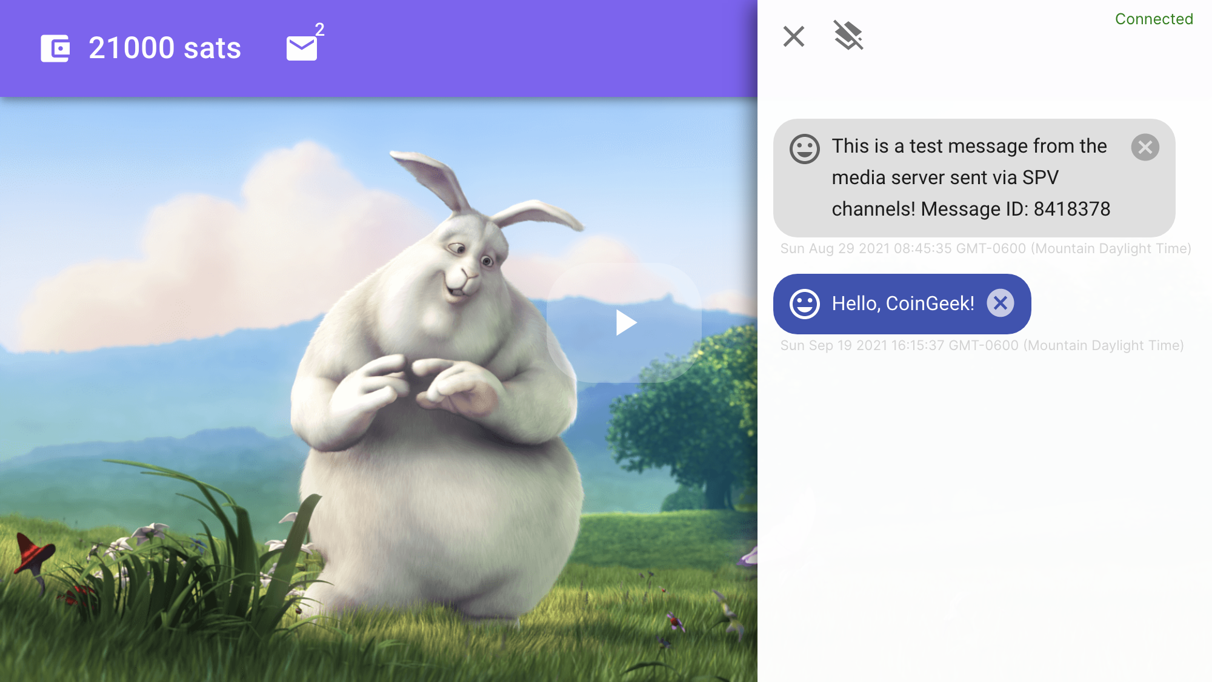The image size is (1212, 682).
Task: Clear all messages using the crossed layers icon
Action: click(x=848, y=36)
